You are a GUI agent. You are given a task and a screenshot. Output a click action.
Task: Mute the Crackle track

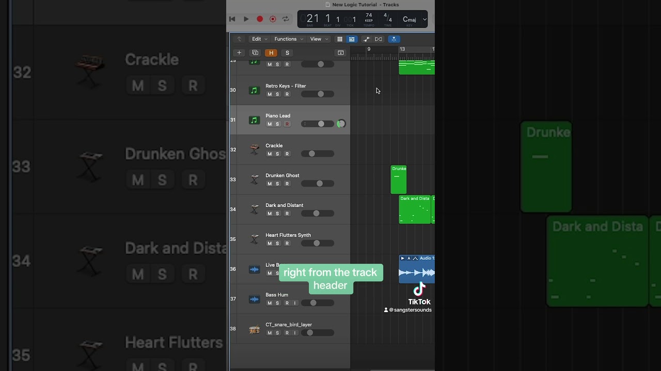click(269, 154)
